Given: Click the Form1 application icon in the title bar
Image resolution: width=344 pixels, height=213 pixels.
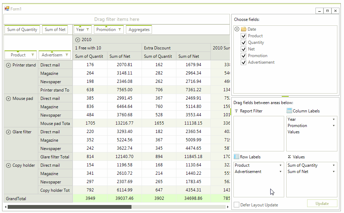Looking at the screenshot, I should pyautogui.click(x=7, y=9).
